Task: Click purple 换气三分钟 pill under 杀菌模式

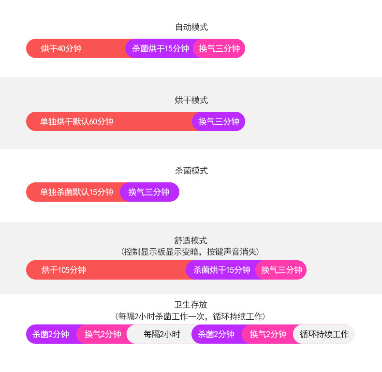Action: (149, 192)
